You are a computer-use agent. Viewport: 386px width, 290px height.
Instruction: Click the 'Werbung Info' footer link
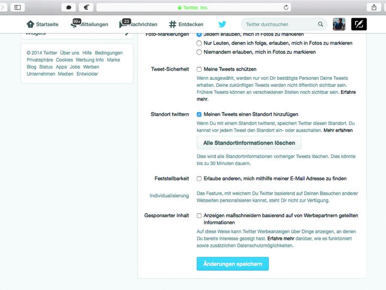[90, 60]
